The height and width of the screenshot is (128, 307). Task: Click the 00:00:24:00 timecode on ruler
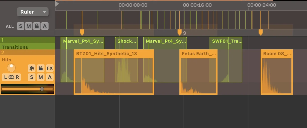pyautogui.click(x=262, y=5)
